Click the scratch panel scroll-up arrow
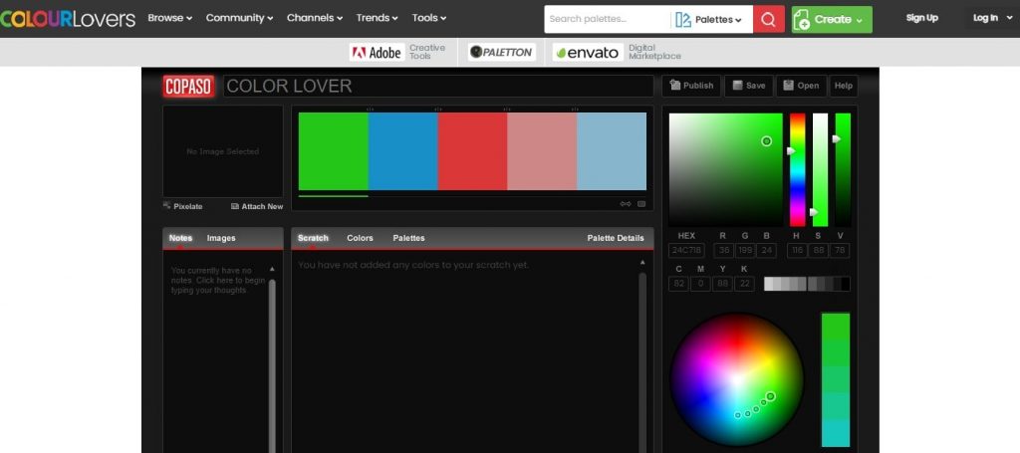Image resolution: width=1020 pixels, height=453 pixels. (x=642, y=262)
